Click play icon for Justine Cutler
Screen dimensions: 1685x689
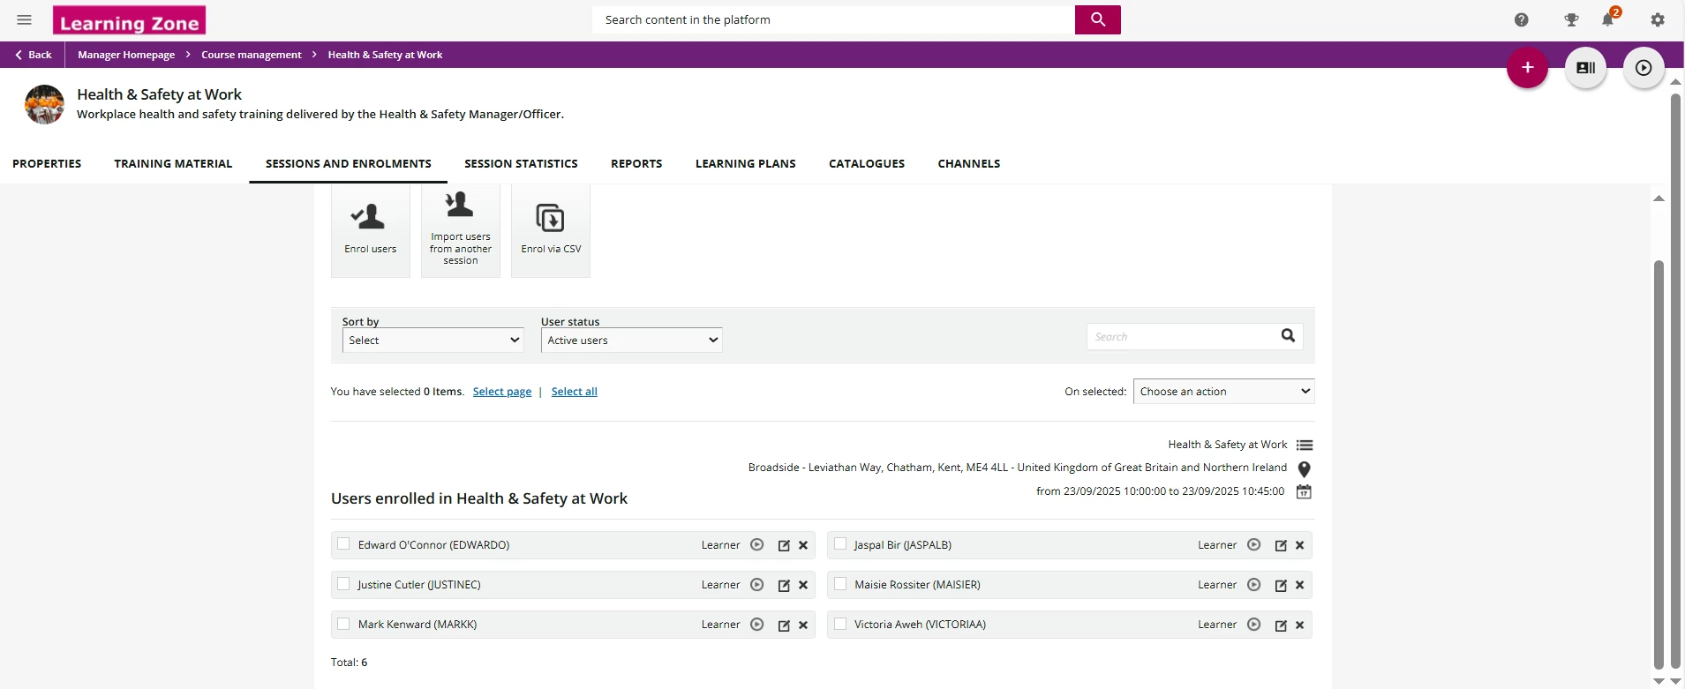756,585
